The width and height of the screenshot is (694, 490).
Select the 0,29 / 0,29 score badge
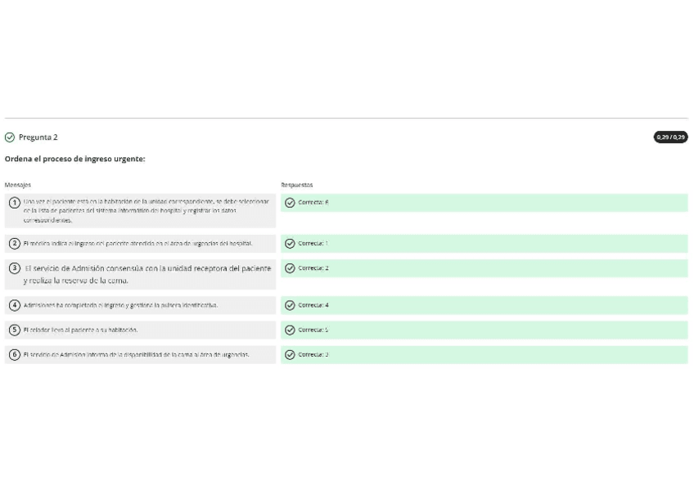pos(670,137)
